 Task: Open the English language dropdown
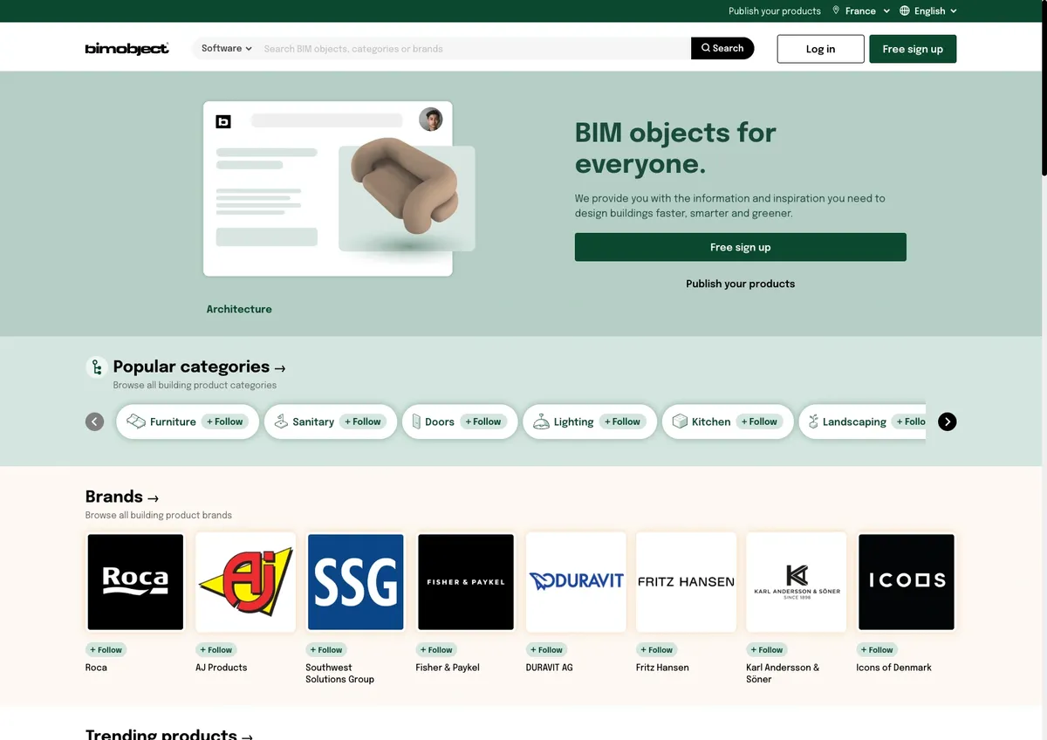(x=928, y=10)
